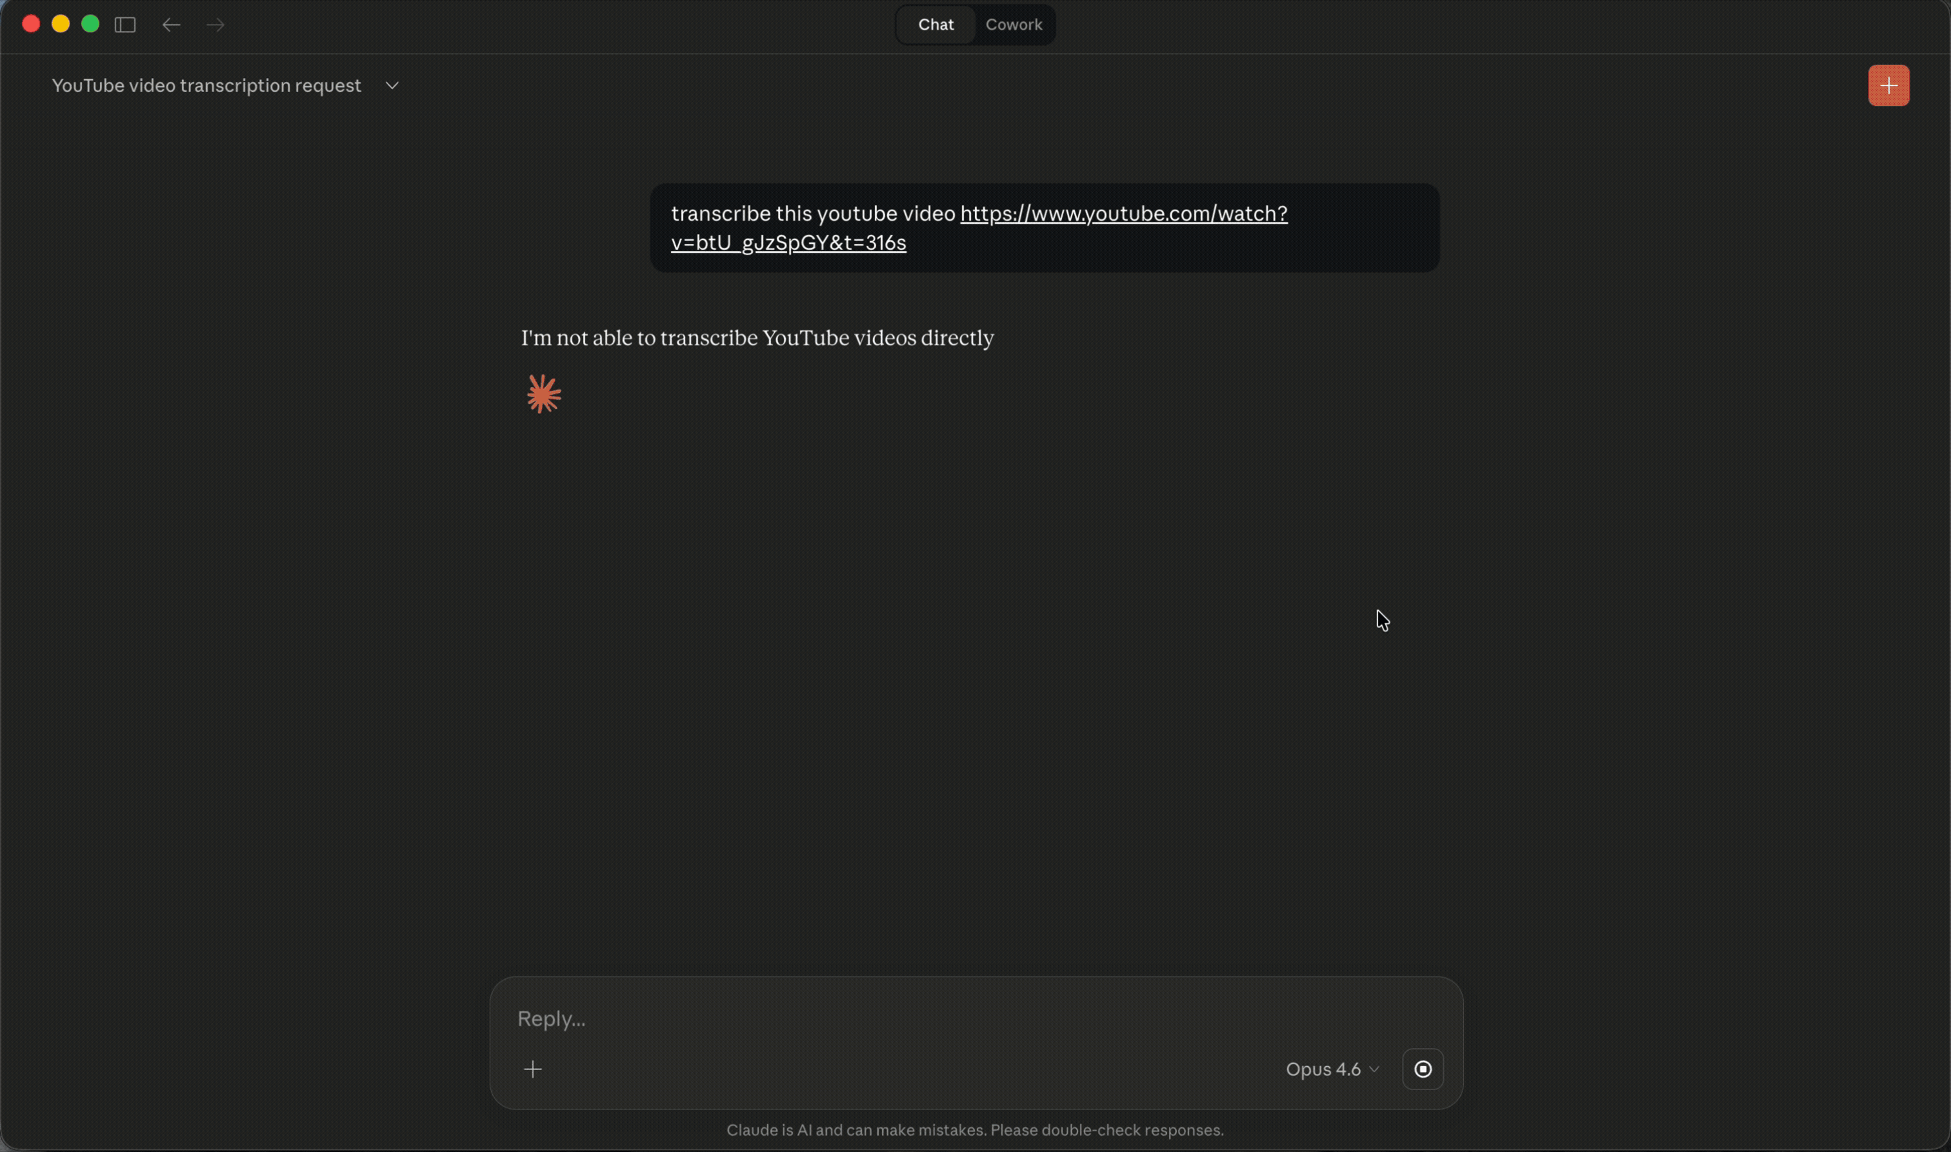
Task: Expand the chat title chevron menu
Action: point(392,85)
